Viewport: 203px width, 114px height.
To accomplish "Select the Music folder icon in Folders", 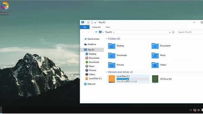I will [155, 55].
